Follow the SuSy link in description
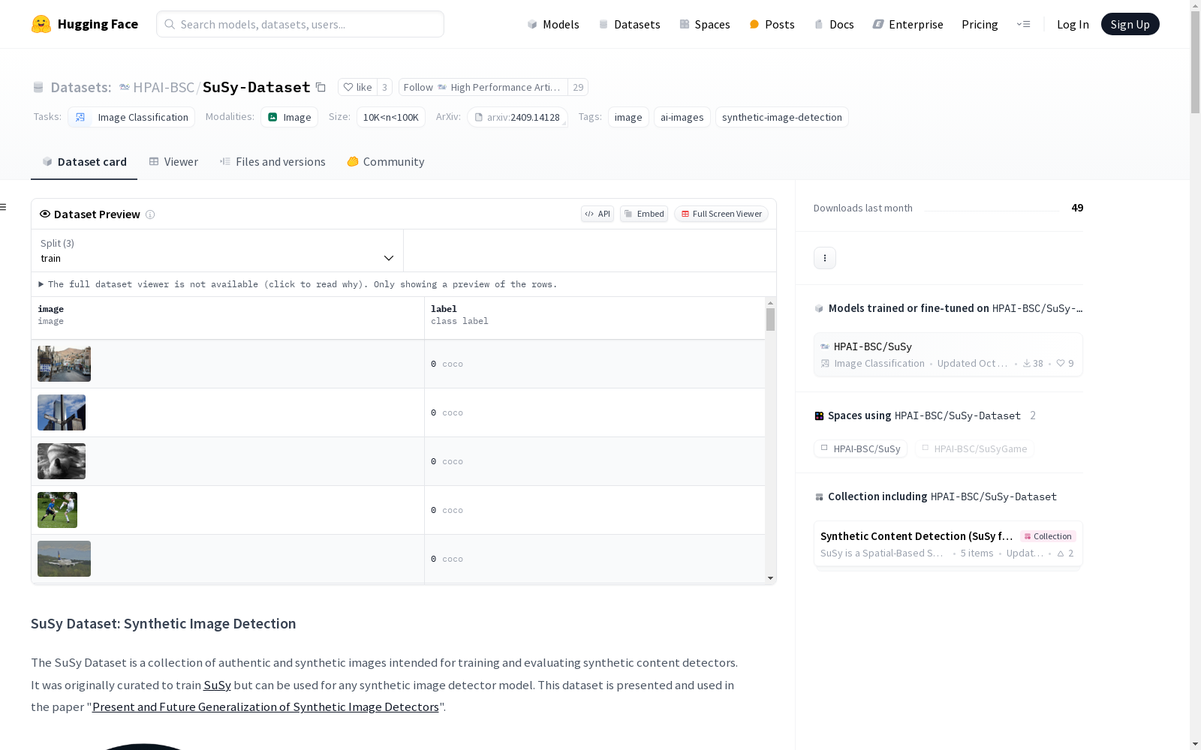This screenshot has height=750, width=1201. [x=217, y=685]
